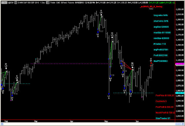Click the white LX arrow labeled 24
This screenshot has height=126, width=185.
(132, 67)
